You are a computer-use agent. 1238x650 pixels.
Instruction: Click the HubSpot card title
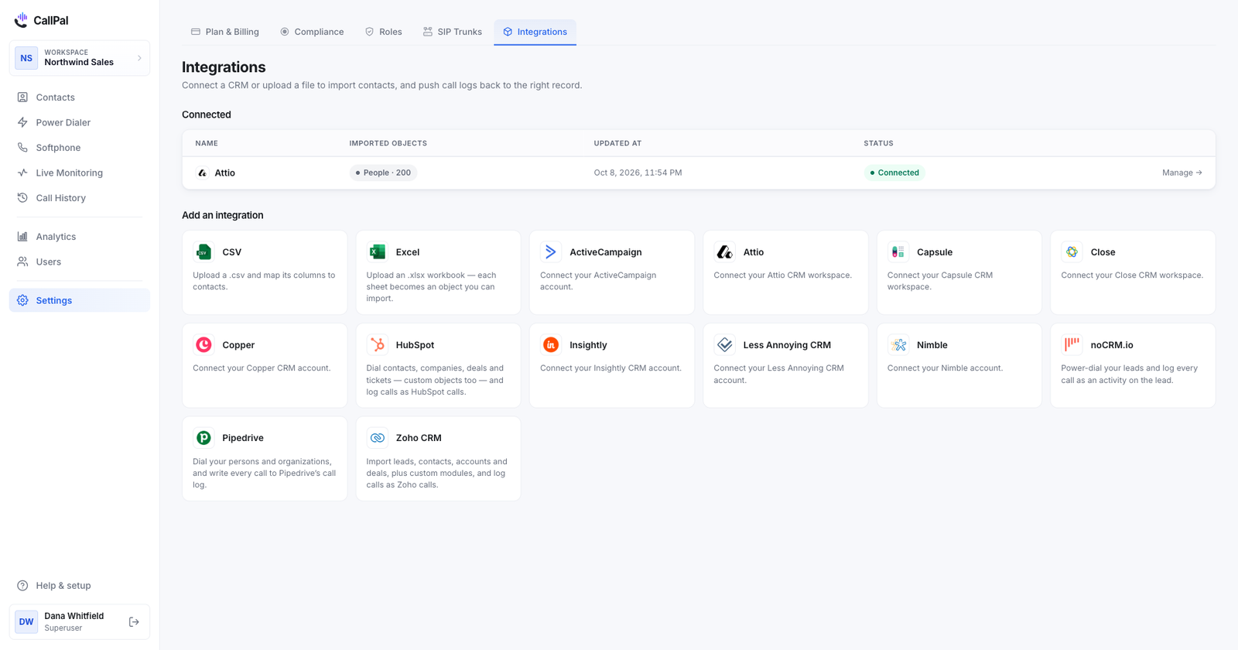(415, 345)
